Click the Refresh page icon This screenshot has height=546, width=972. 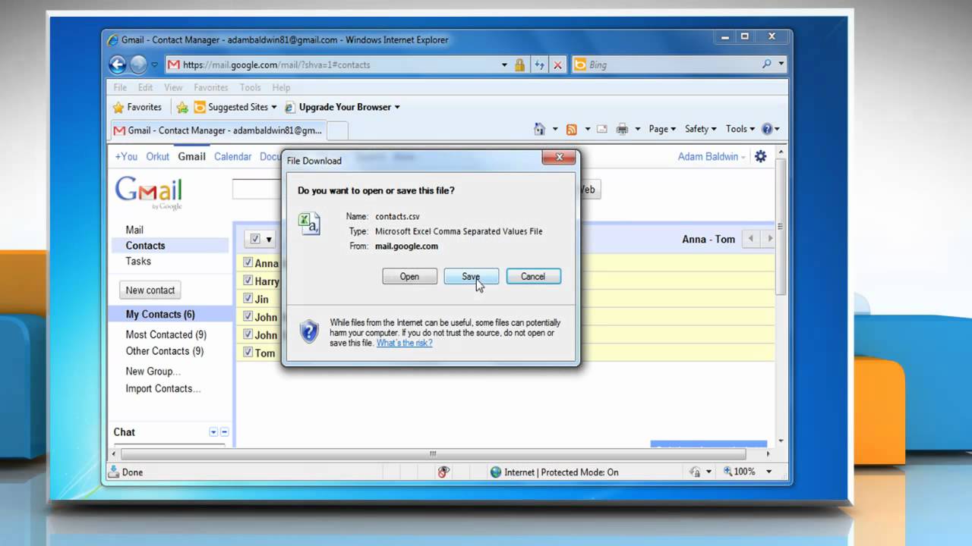point(539,65)
